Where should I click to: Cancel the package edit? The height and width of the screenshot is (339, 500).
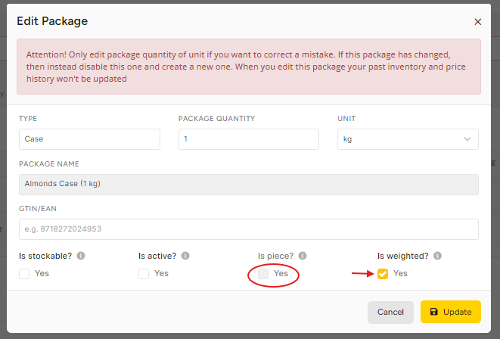click(x=390, y=312)
